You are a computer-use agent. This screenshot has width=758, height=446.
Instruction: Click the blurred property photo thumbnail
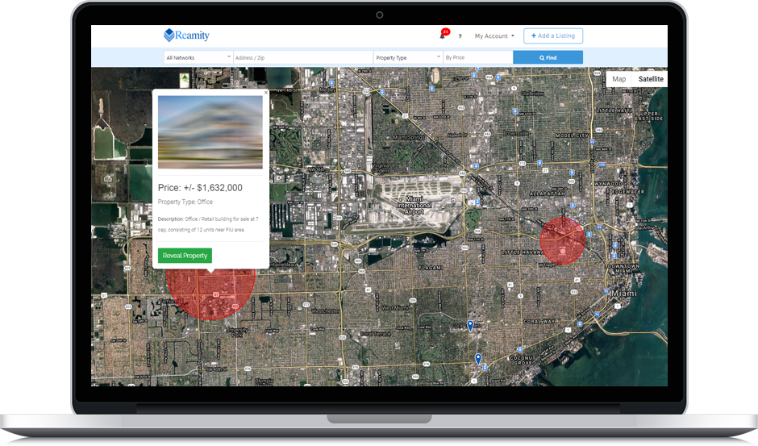[x=210, y=132]
